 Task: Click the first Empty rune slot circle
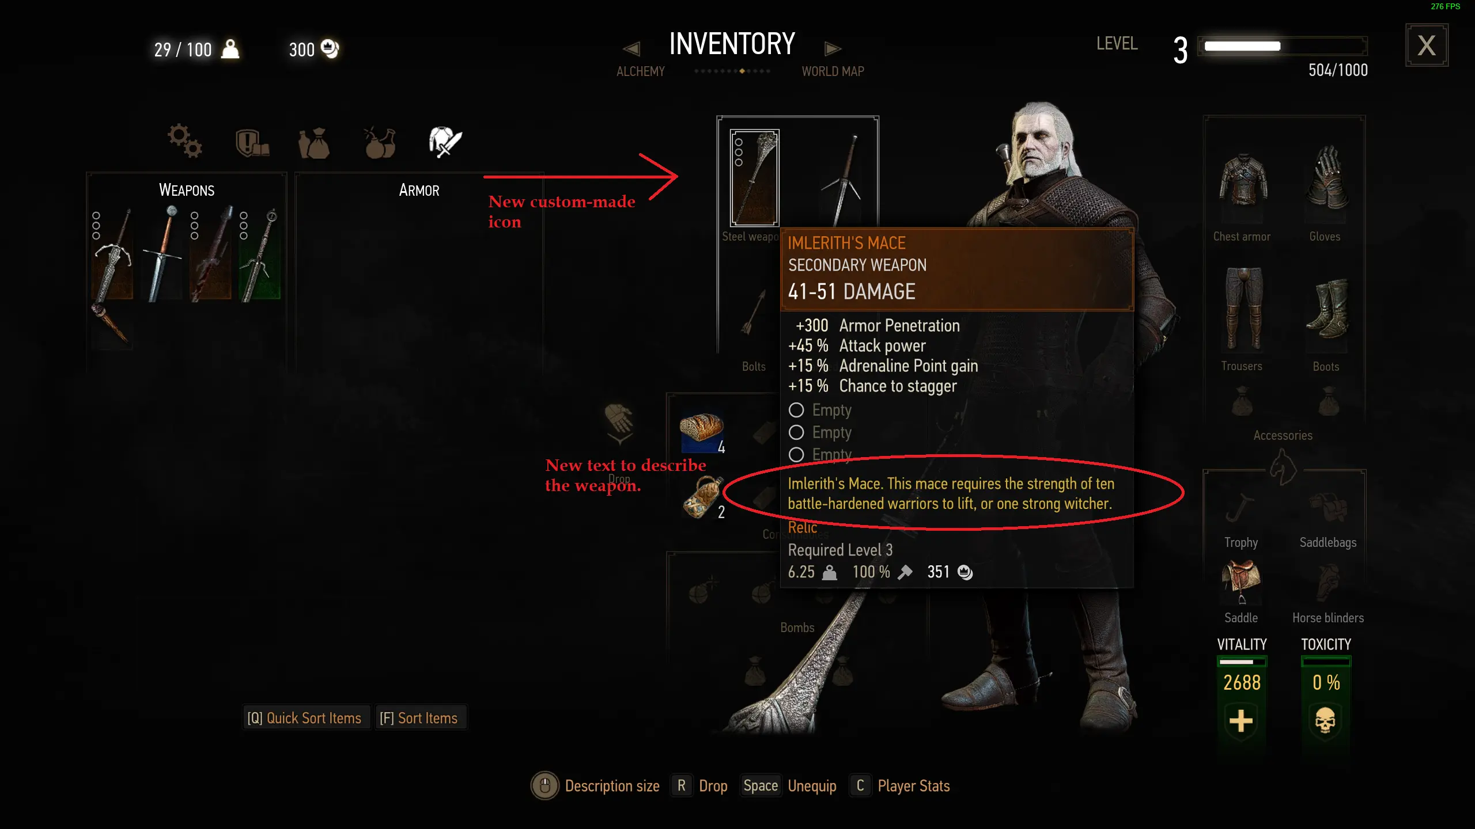coord(796,410)
